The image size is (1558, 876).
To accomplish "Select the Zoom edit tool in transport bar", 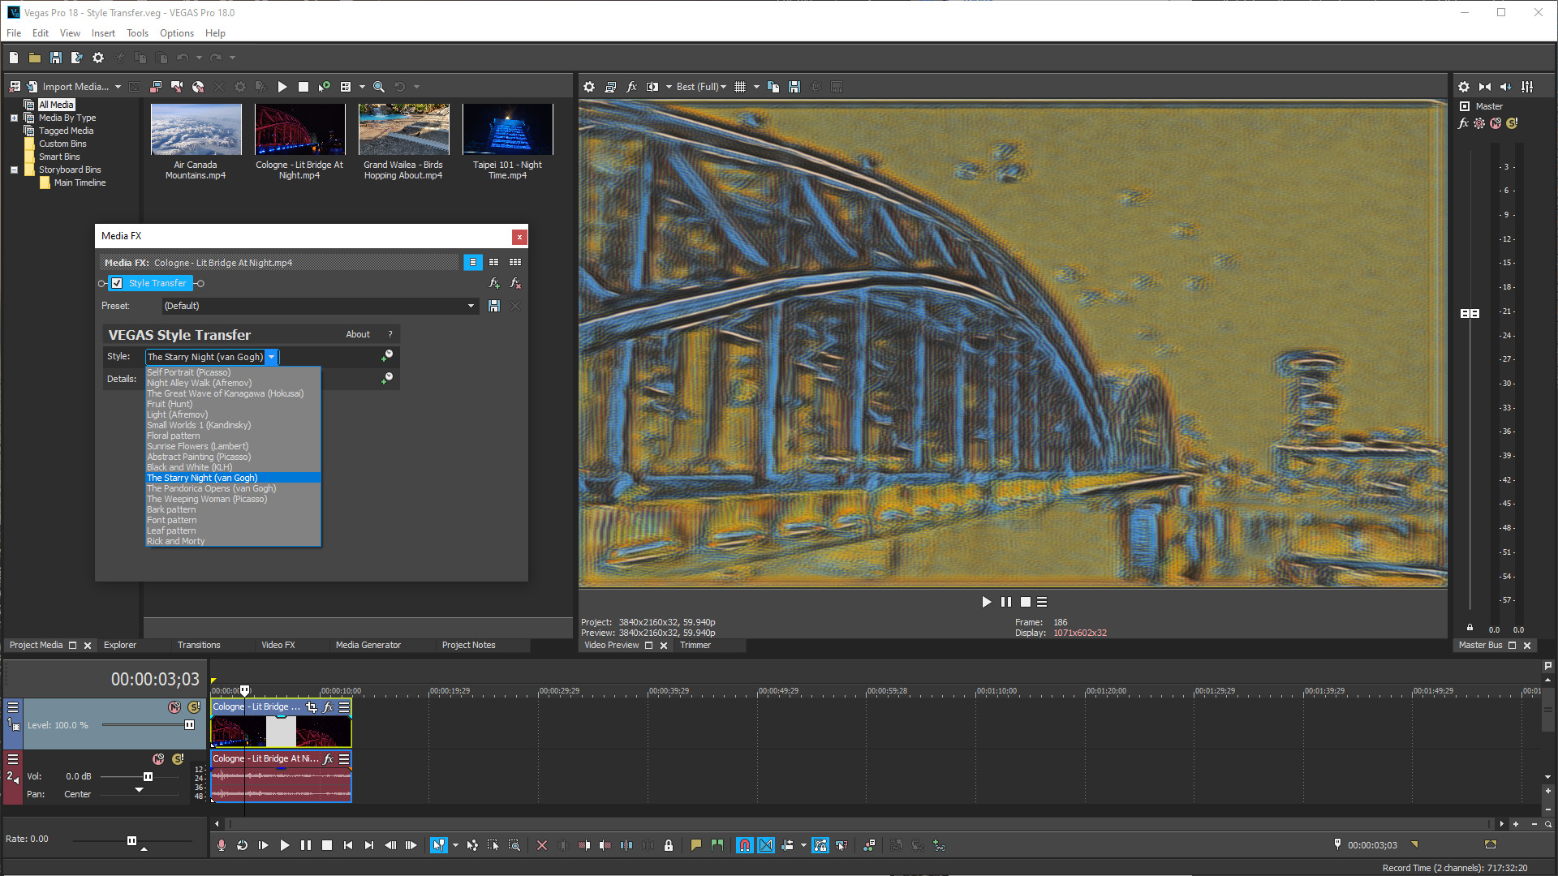I will [515, 845].
